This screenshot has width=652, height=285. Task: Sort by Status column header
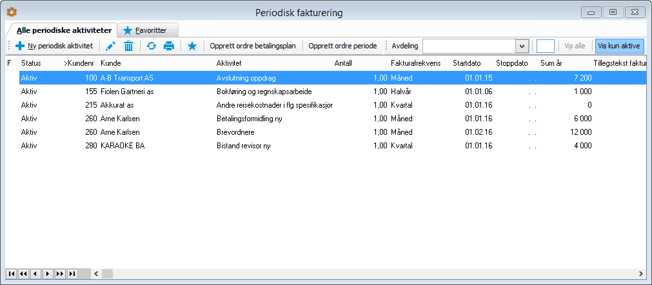pos(31,63)
